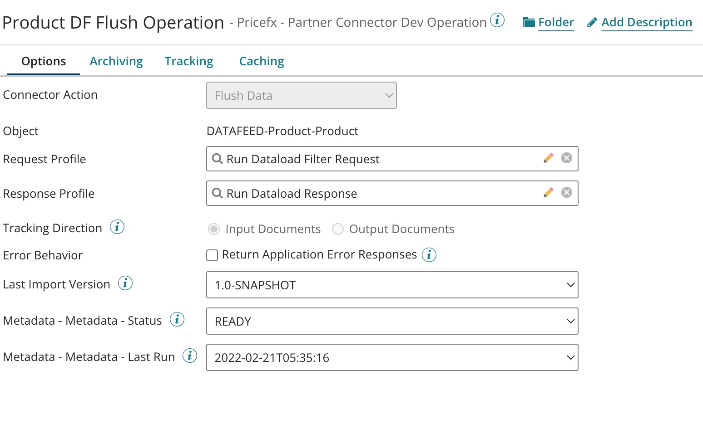Switch to the Archiving tab
This screenshot has height=429, width=703.
point(116,61)
